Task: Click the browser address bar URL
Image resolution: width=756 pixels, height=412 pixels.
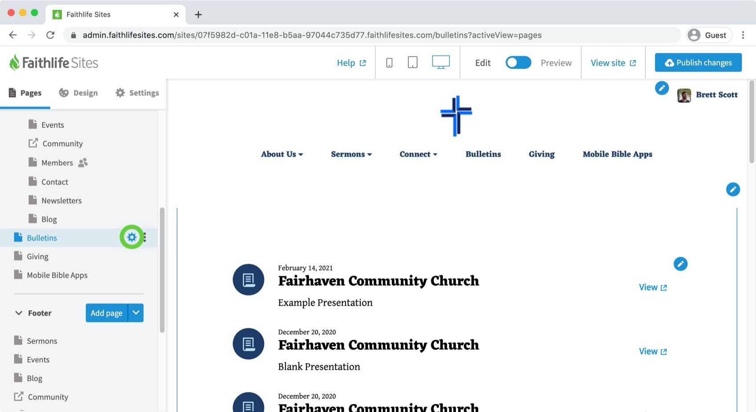Action: (312, 35)
